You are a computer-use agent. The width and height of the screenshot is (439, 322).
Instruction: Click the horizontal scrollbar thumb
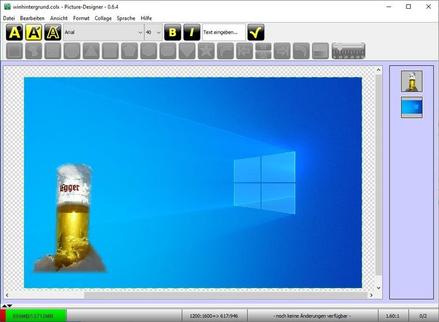coord(226,295)
